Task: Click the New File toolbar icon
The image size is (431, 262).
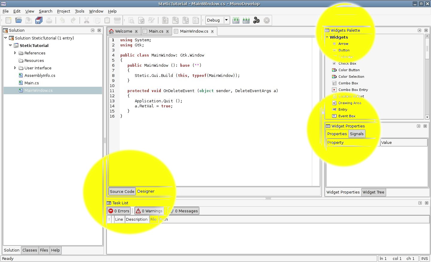Action: [8, 20]
